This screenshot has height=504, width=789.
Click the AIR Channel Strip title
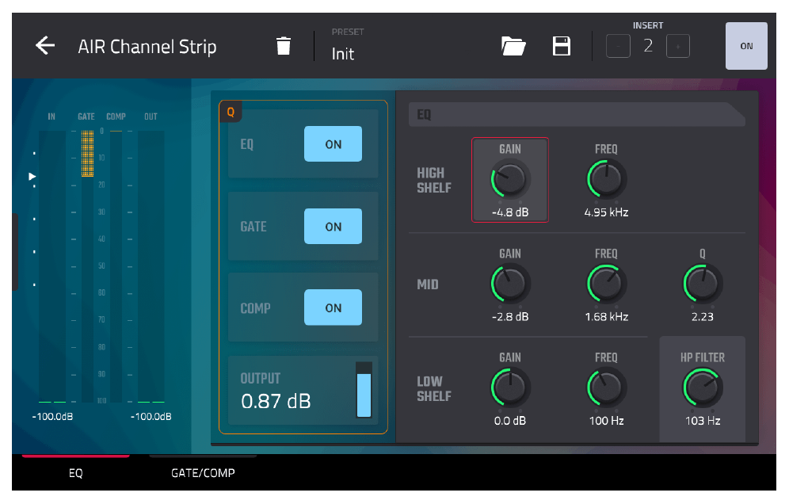pyautogui.click(x=147, y=47)
